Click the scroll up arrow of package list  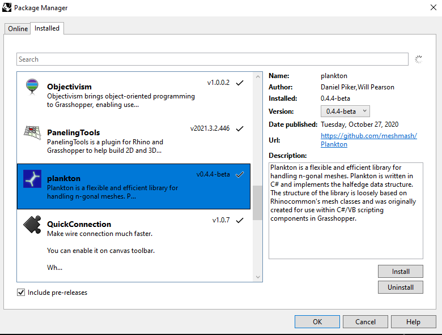coord(258,76)
